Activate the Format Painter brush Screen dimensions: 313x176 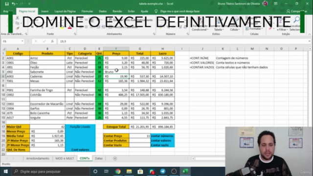tap(18, 28)
